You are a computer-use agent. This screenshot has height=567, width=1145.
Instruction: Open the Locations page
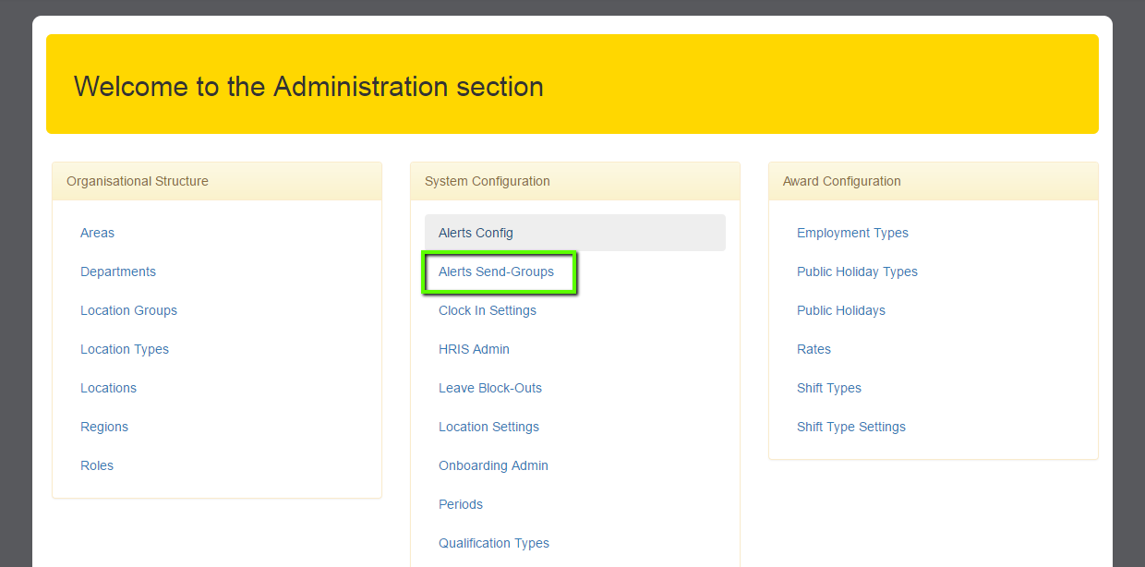(108, 388)
